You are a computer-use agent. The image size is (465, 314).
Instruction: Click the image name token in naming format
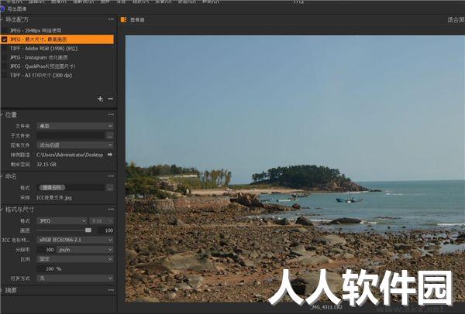tap(52, 188)
